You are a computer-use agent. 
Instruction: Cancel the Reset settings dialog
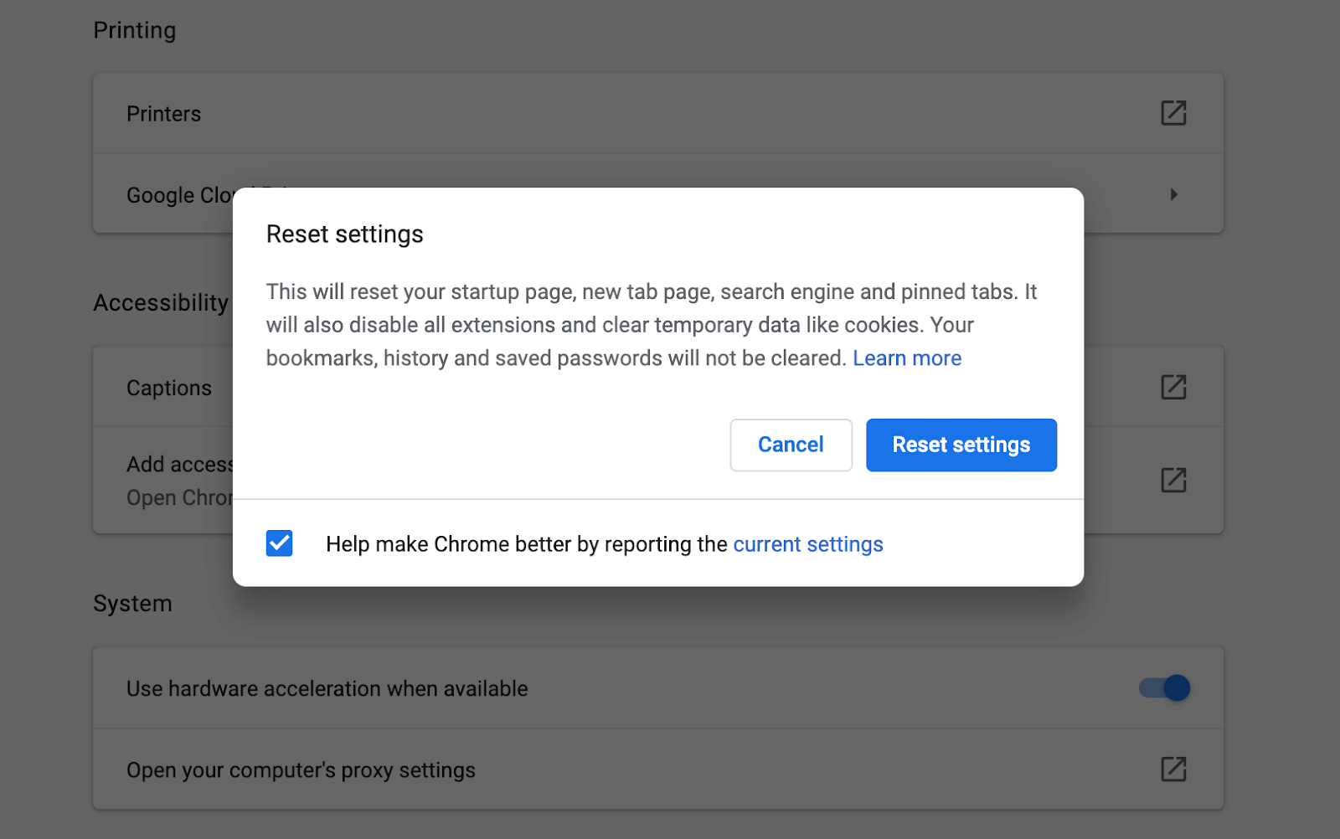coord(791,445)
